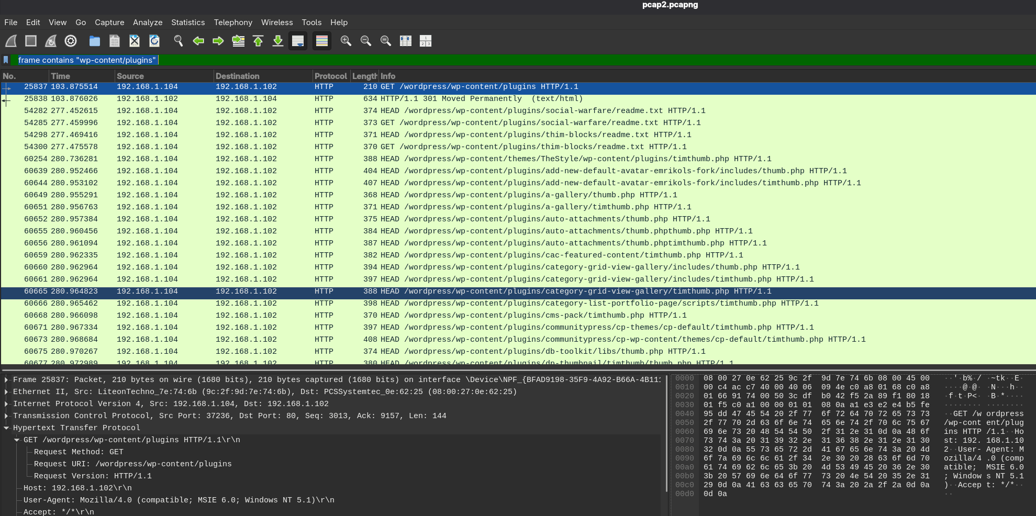Open the Analyze menu
The width and height of the screenshot is (1036, 516).
(x=148, y=23)
